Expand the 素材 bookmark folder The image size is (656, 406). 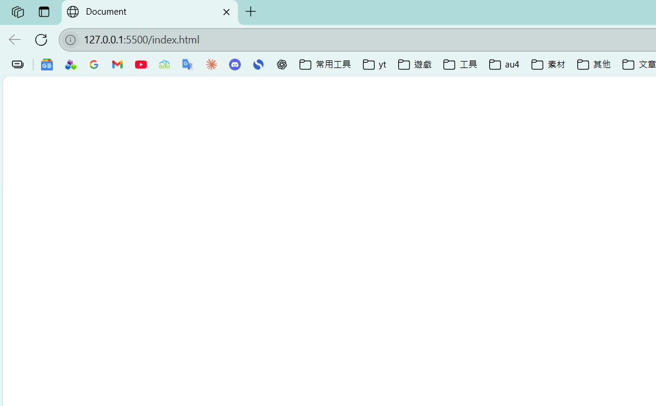pos(548,65)
